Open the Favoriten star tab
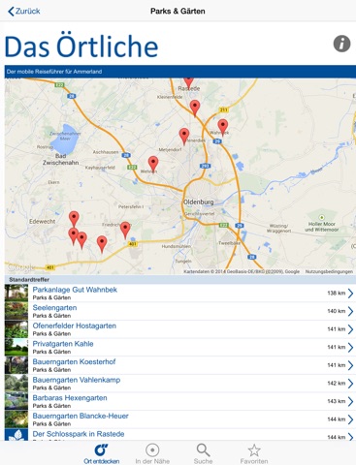 click(x=254, y=454)
